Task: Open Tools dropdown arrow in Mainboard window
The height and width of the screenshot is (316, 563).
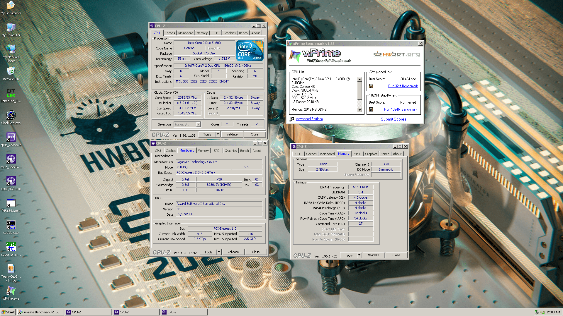Action: coord(219,252)
